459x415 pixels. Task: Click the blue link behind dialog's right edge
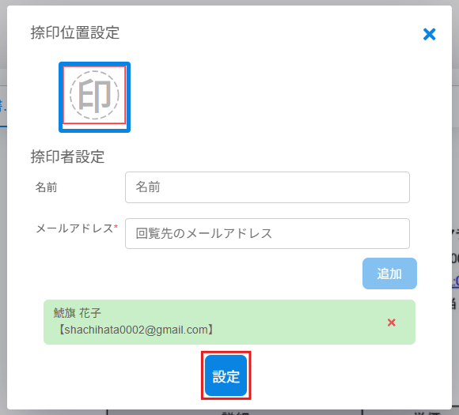[456, 281]
